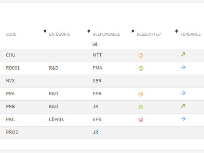Click the green smiley in PRB row
The width and height of the screenshot is (204, 153).
[x=141, y=107]
